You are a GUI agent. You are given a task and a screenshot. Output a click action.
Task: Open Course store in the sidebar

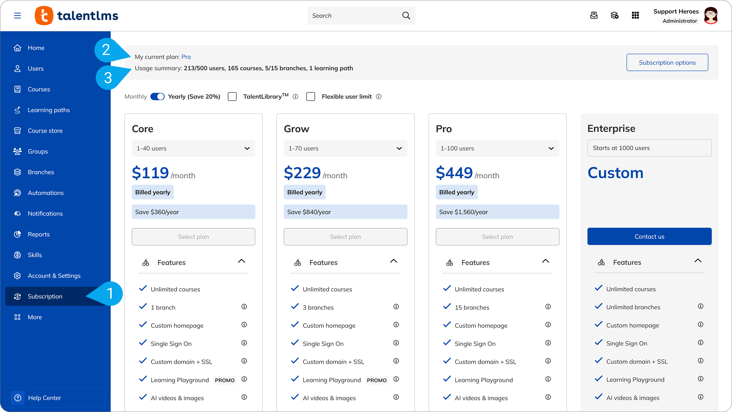tap(55, 131)
